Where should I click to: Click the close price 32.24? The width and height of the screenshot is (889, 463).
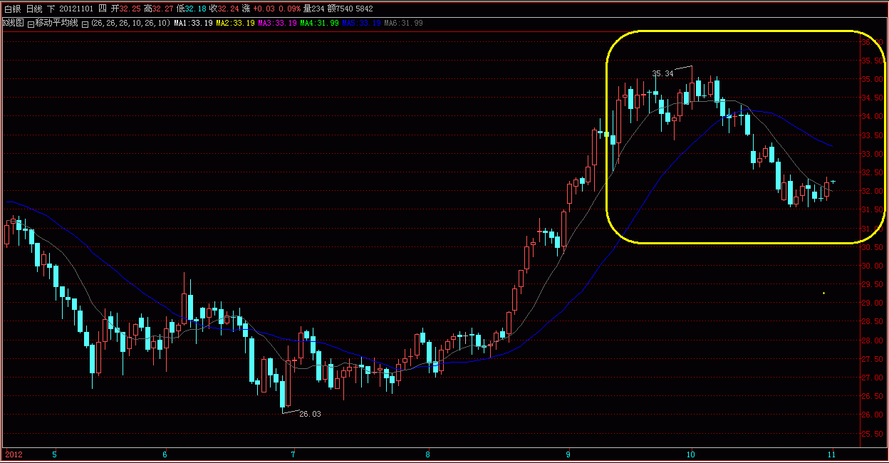[228, 9]
